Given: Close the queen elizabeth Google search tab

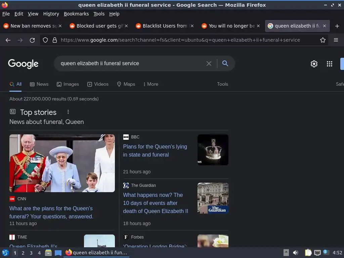Looking at the screenshot, I should tap(325, 26).
